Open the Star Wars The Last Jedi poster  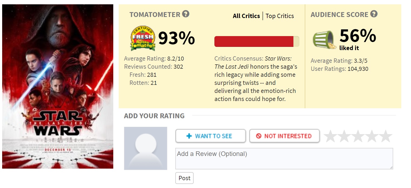click(x=58, y=86)
